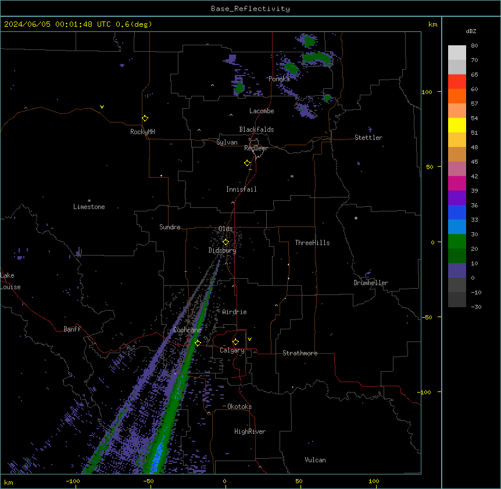
Task: Click the purple 10 dBZ legend swatch
Action: [457, 271]
